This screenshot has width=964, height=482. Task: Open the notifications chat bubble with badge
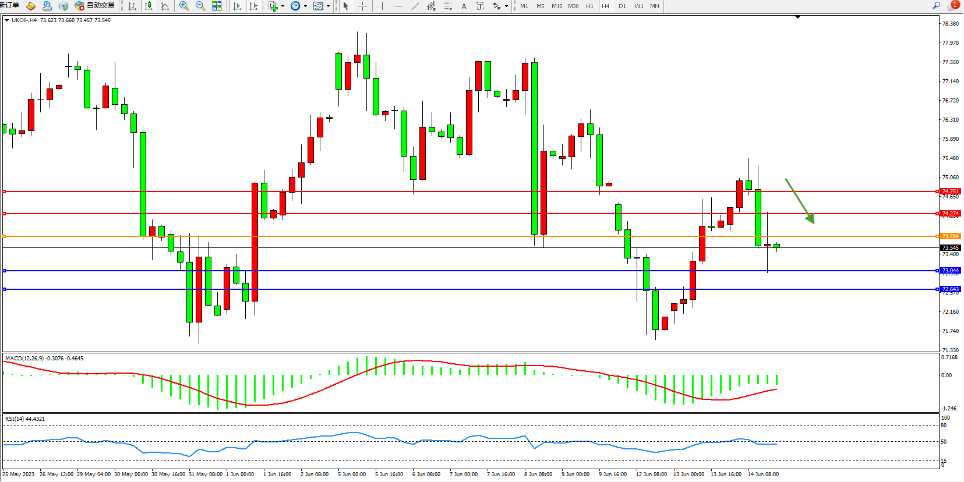click(x=952, y=6)
